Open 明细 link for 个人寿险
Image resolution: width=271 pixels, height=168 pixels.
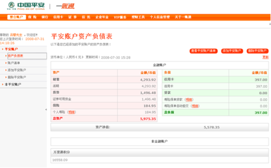point(71,112)
